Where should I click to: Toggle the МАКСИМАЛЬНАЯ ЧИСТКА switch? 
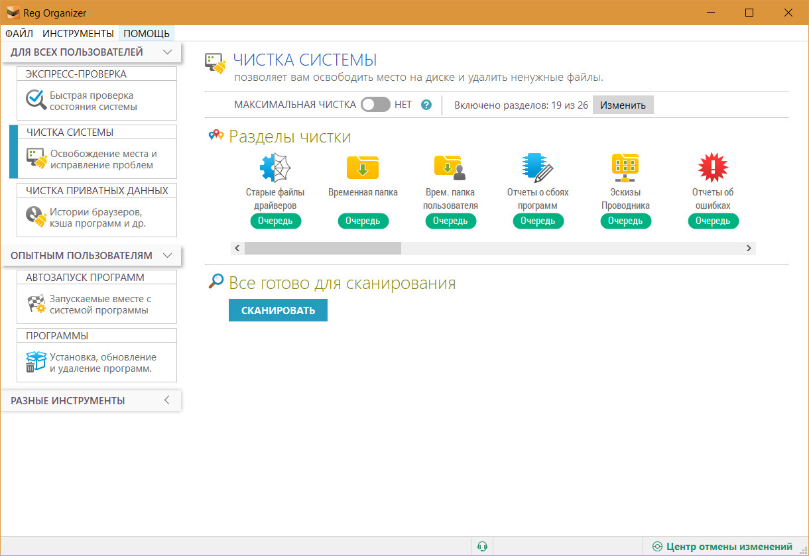(x=375, y=105)
